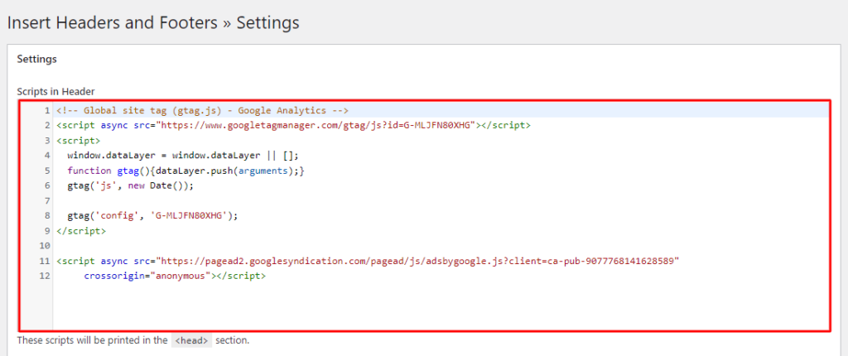Click the Insert Headers and Footers page title
848x356 pixels.
(153, 22)
